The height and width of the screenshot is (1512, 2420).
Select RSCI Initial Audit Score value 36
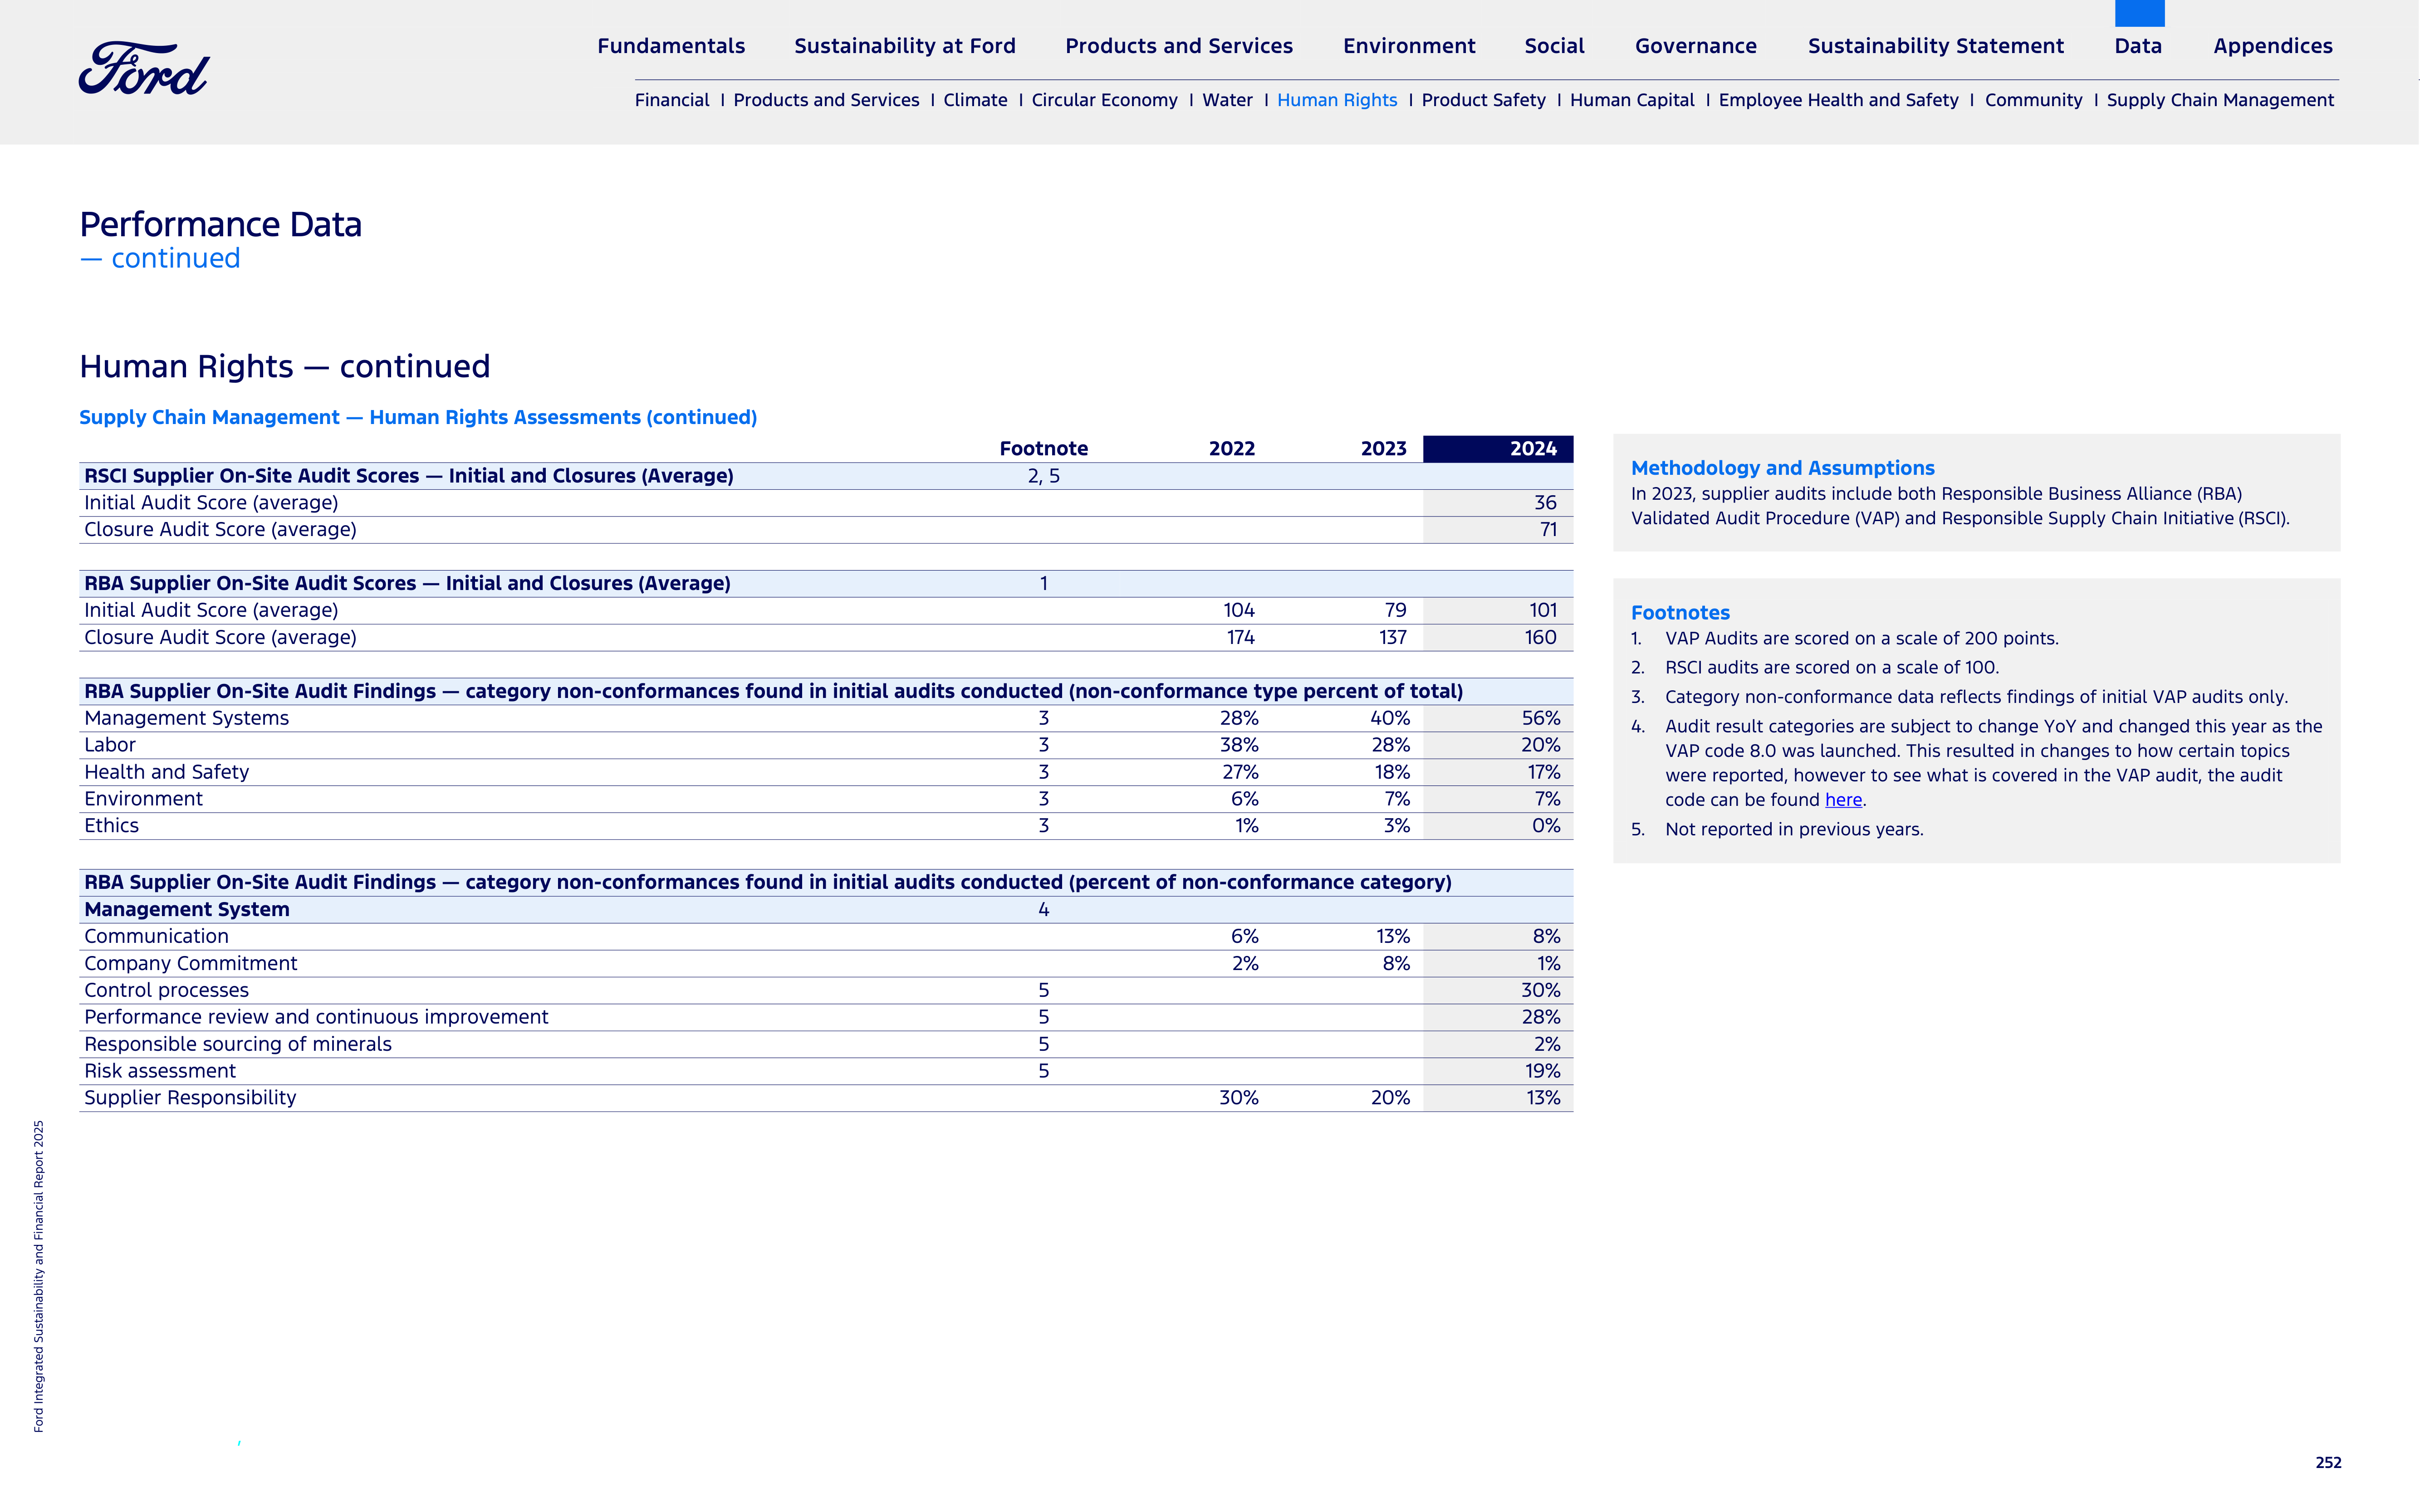click(1546, 503)
